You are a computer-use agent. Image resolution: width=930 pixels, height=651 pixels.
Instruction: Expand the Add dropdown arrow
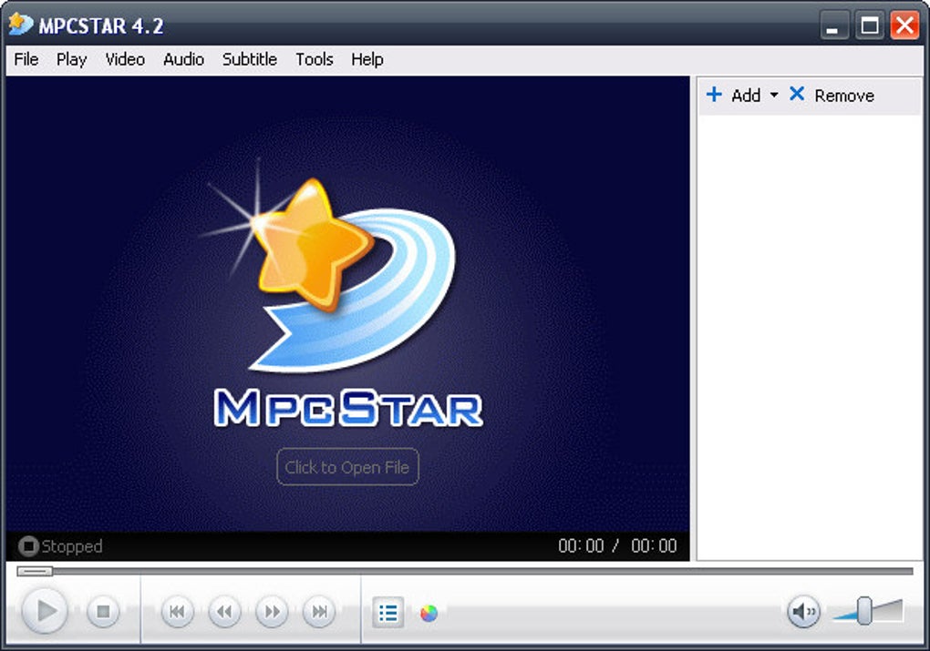tap(774, 95)
